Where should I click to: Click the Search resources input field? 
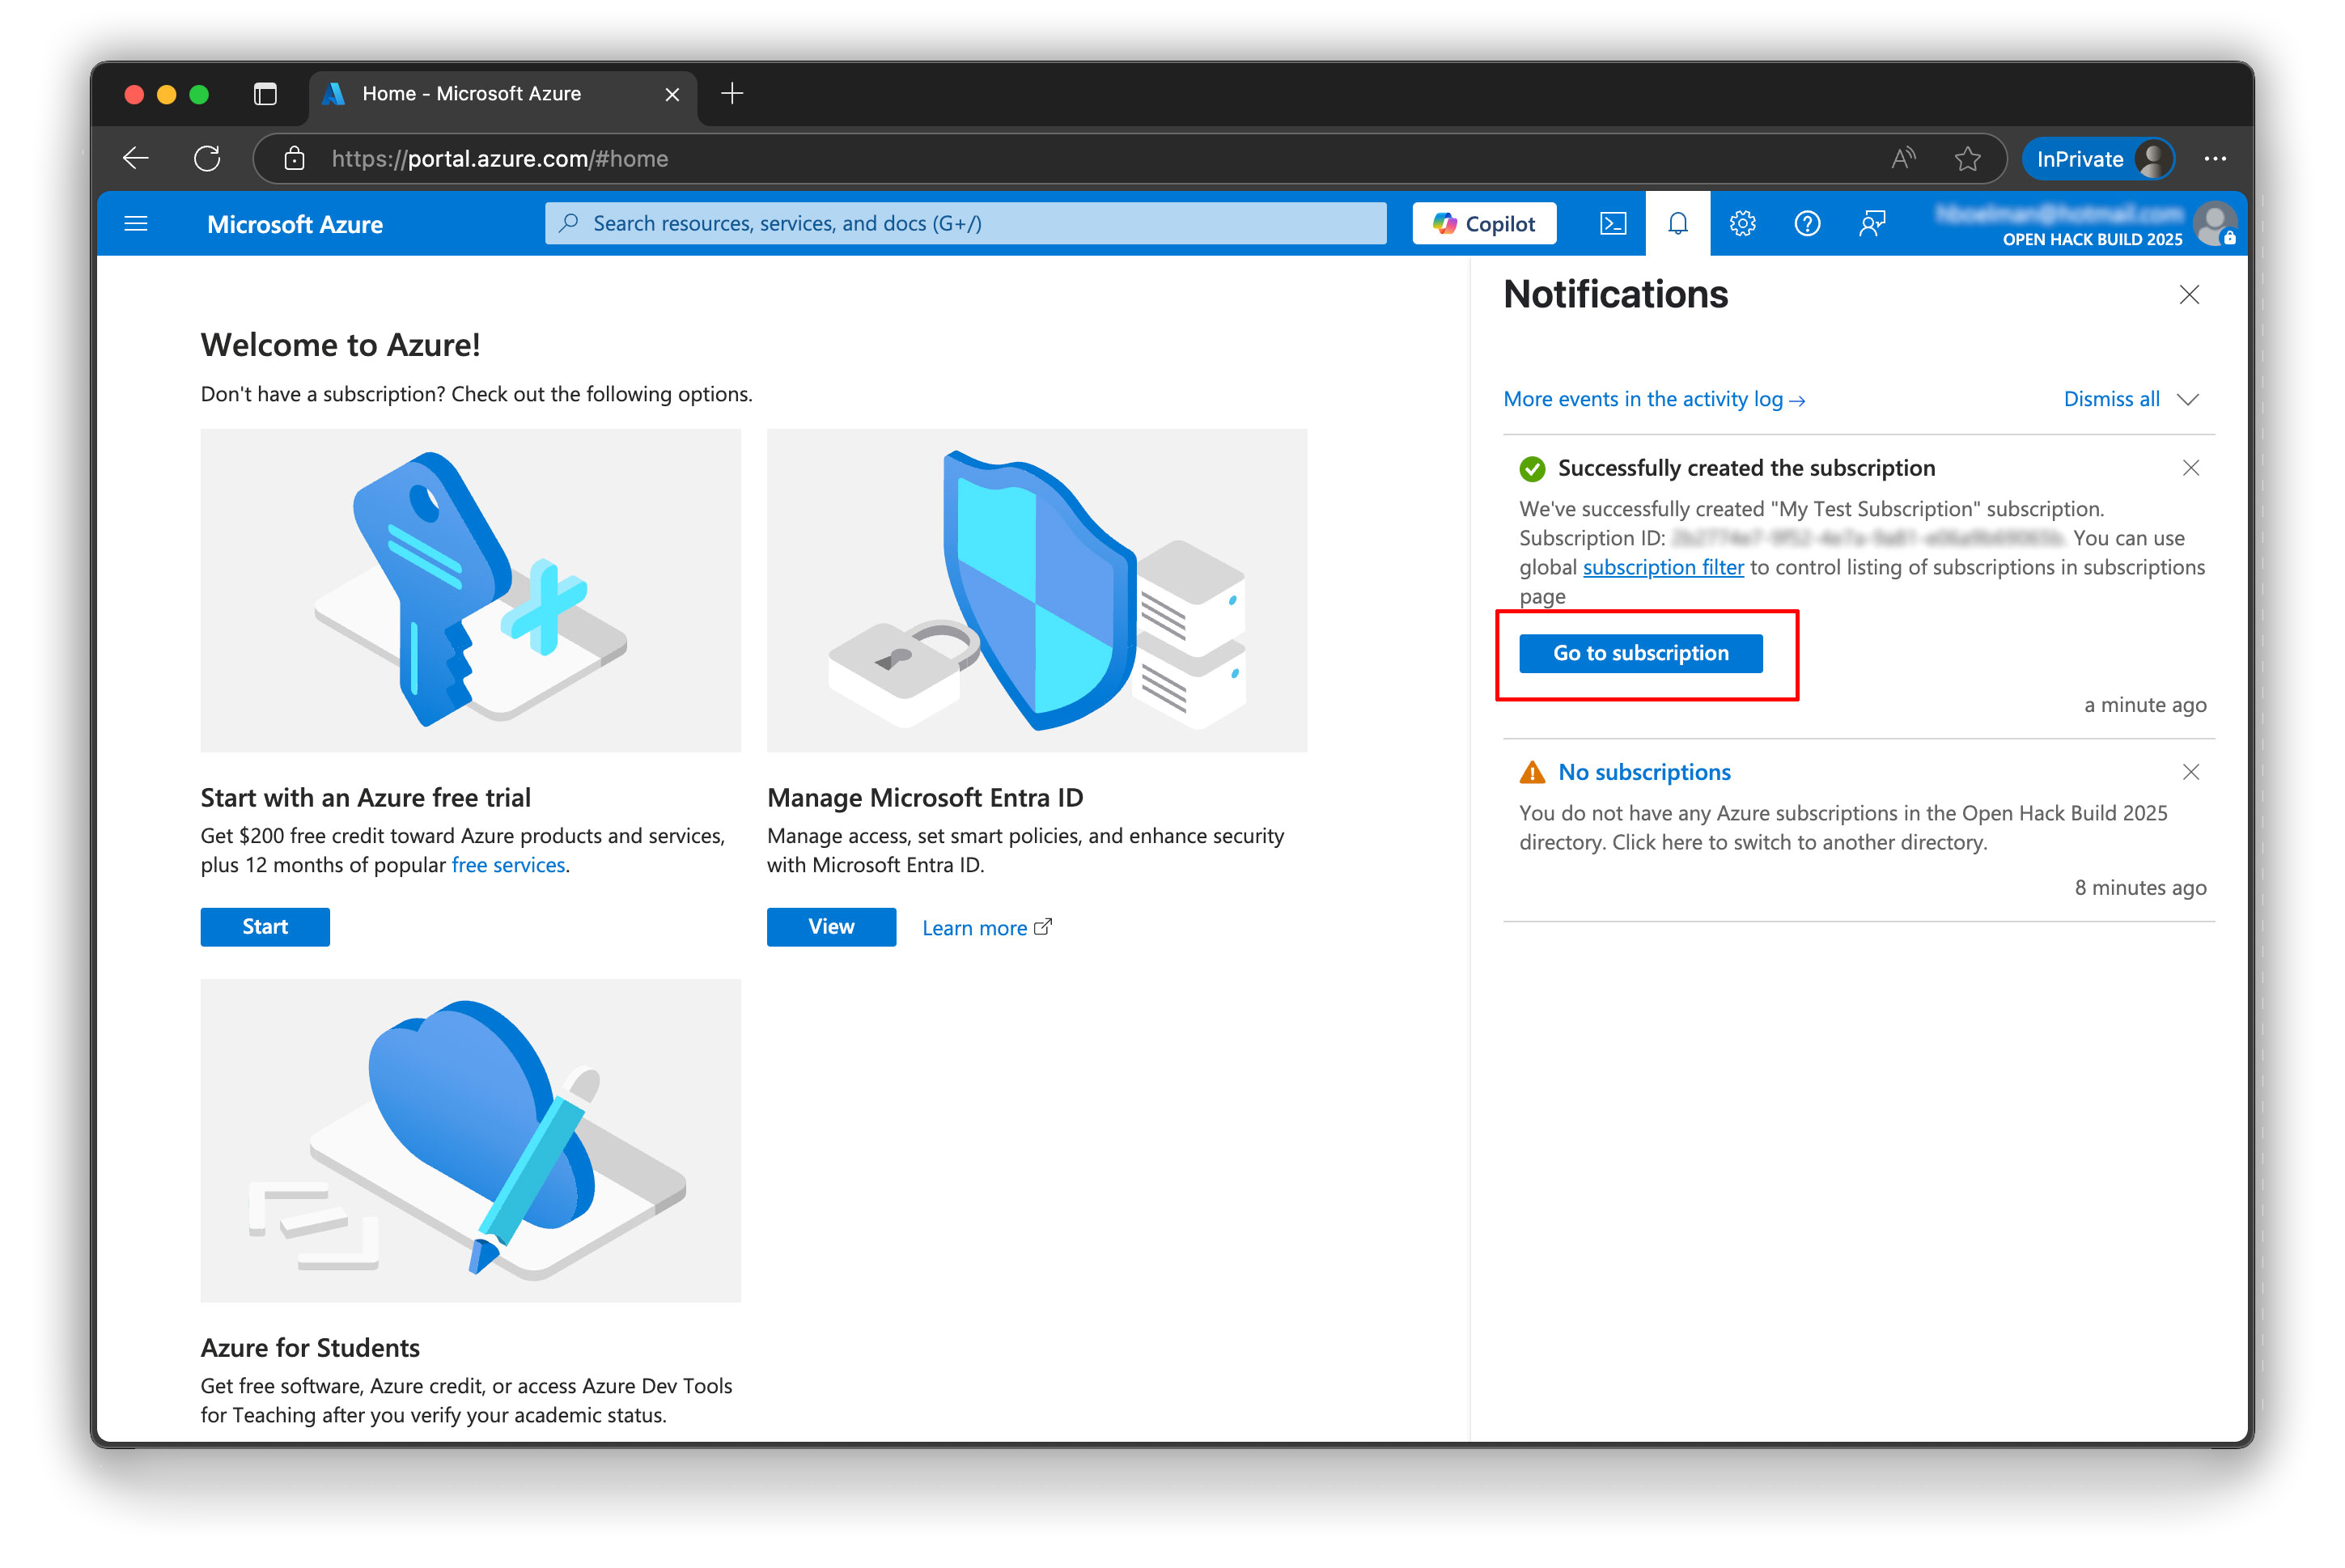(965, 224)
